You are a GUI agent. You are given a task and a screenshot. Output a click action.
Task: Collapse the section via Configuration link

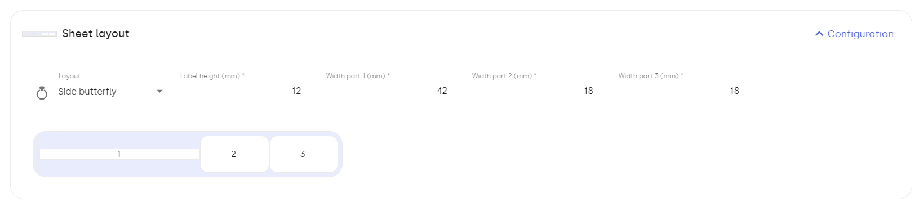pyautogui.click(x=854, y=34)
